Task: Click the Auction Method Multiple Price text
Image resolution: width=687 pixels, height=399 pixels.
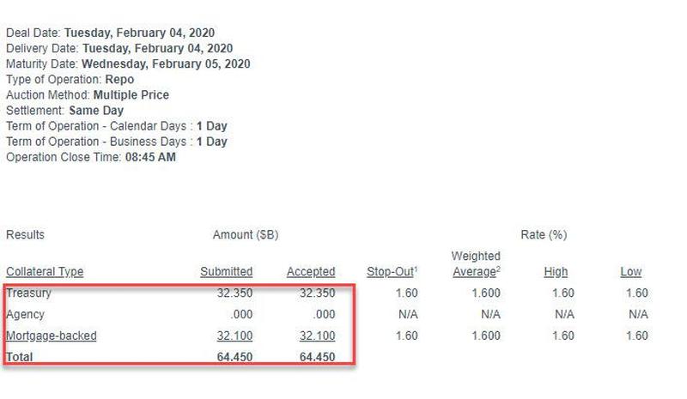Action: [131, 95]
